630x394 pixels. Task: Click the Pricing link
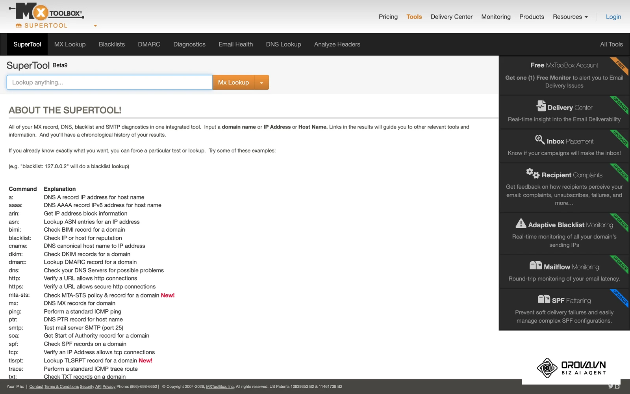click(388, 17)
